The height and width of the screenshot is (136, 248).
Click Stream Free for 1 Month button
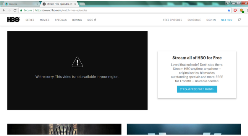(197, 89)
